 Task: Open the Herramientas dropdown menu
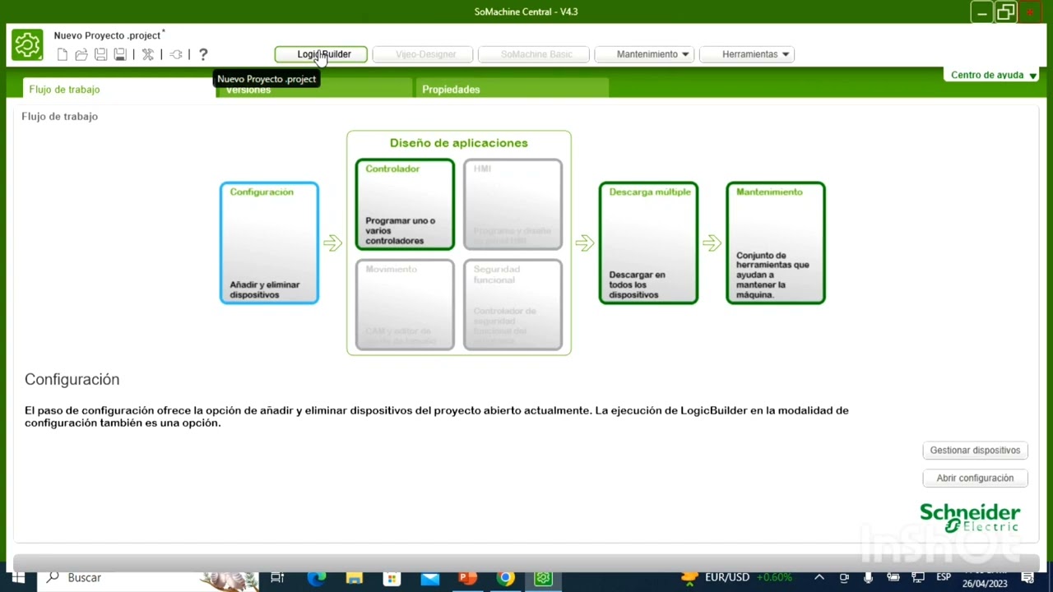coord(747,54)
